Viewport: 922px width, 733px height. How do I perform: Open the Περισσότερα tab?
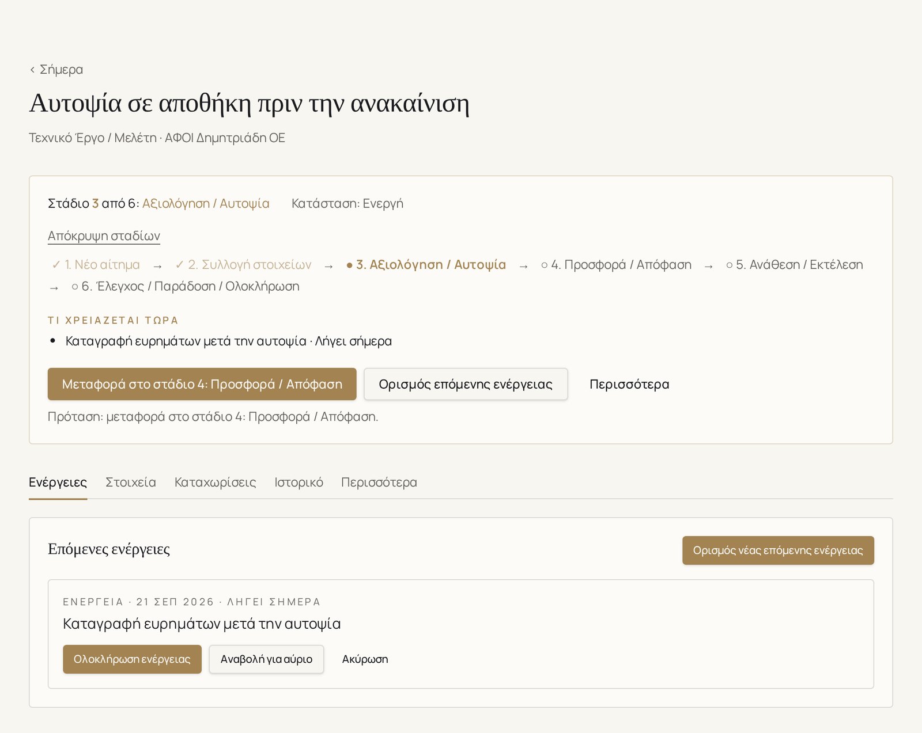click(x=379, y=483)
